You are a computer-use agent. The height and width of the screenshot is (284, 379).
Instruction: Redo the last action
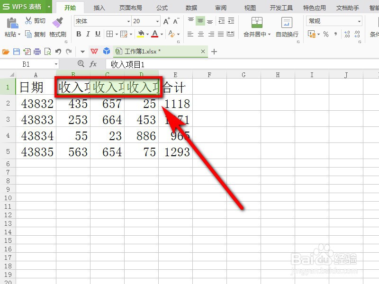[69, 52]
